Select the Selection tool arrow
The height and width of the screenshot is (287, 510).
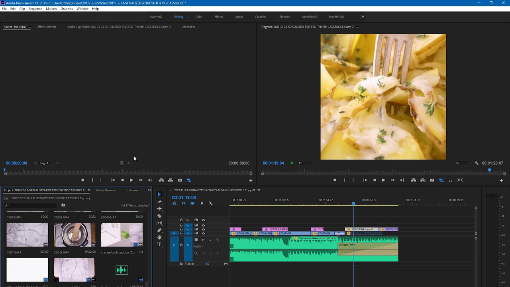click(x=159, y=195)
